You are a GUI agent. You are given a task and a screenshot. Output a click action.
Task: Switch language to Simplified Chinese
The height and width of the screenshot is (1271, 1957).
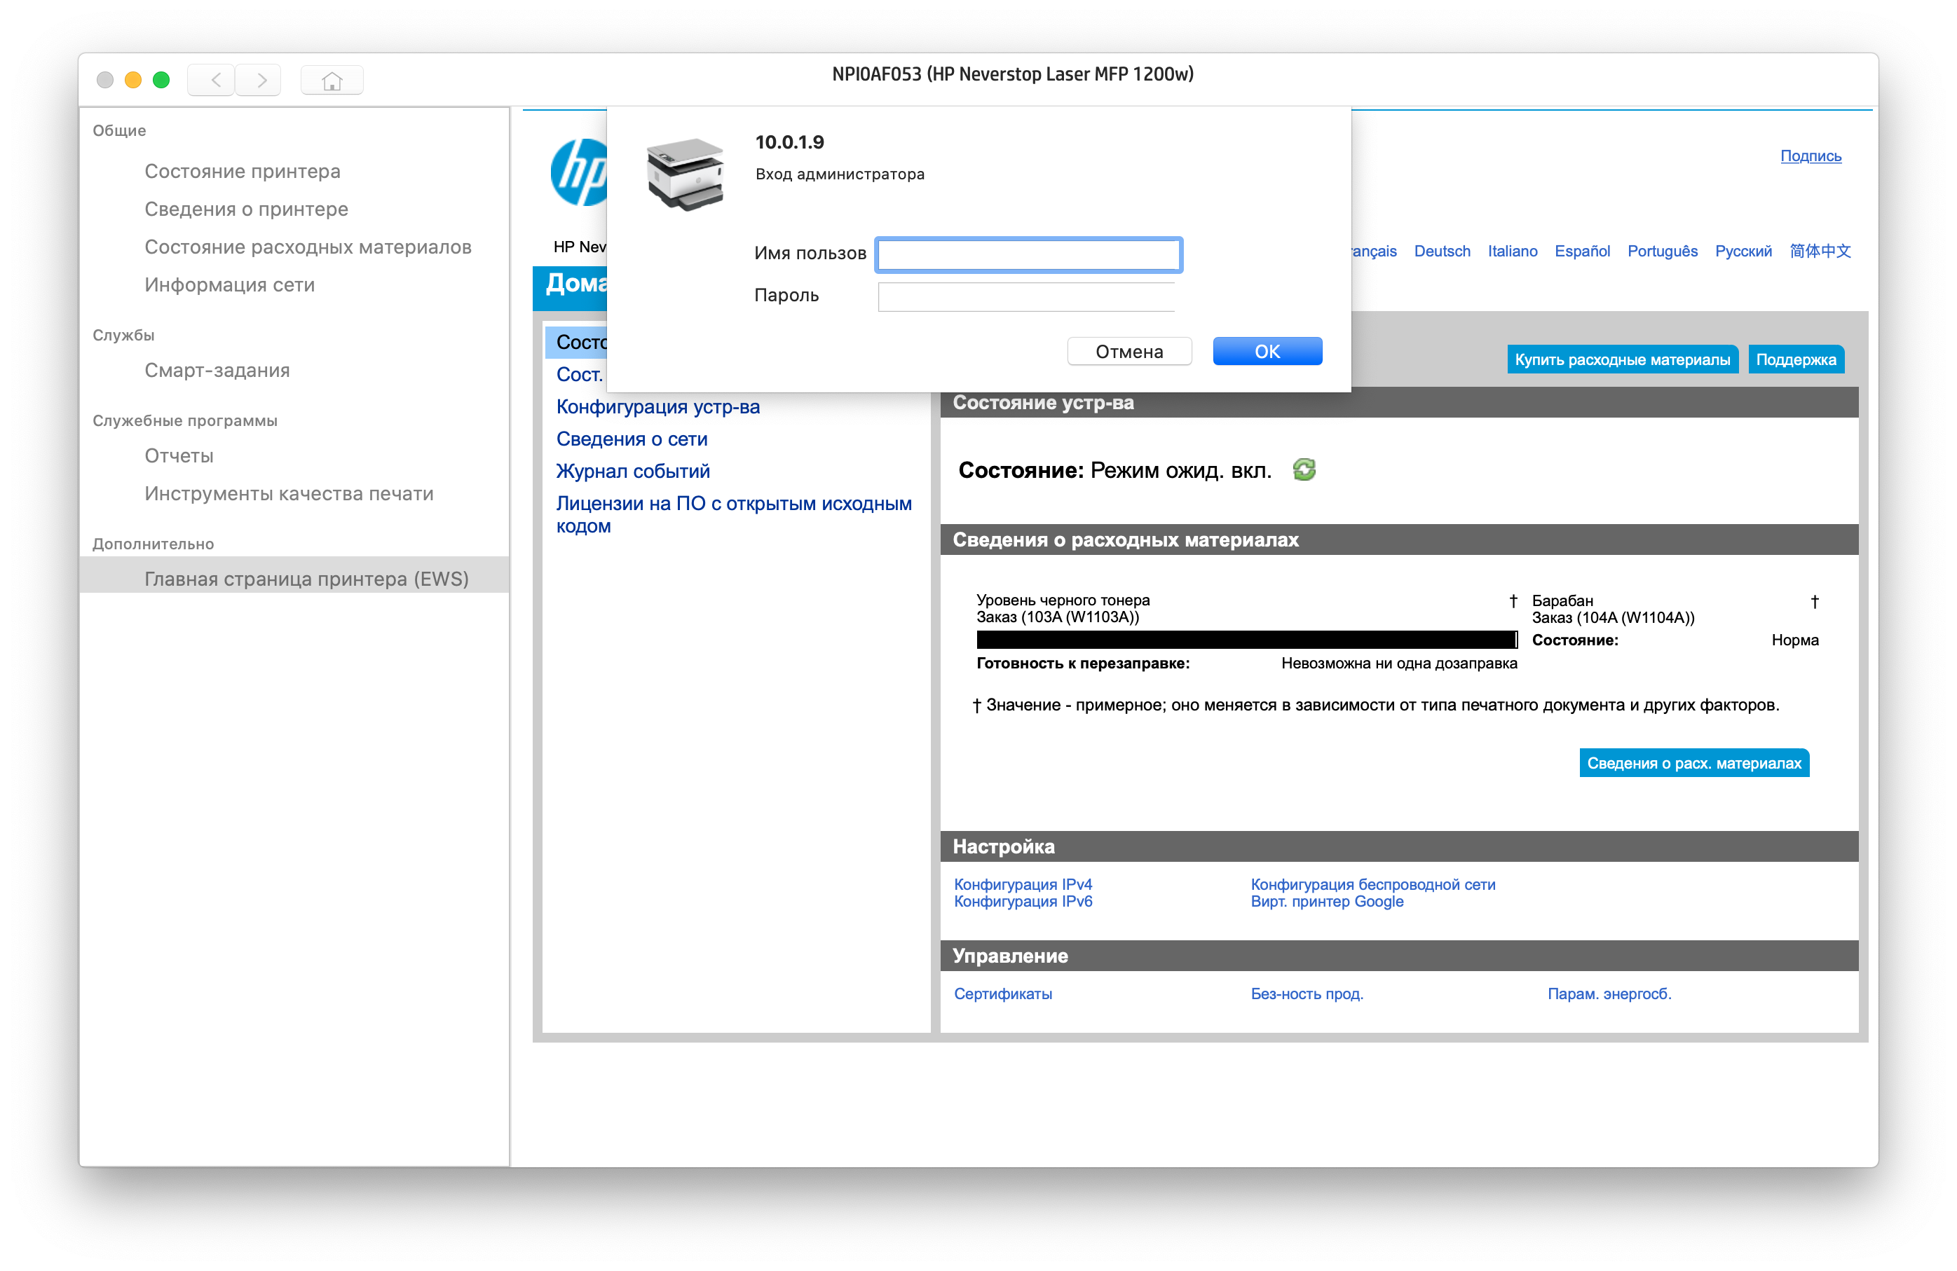pos(1820,251)
